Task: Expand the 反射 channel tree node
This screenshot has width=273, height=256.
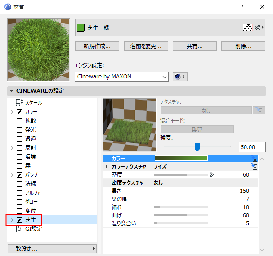Action: [x=12, y=148]
